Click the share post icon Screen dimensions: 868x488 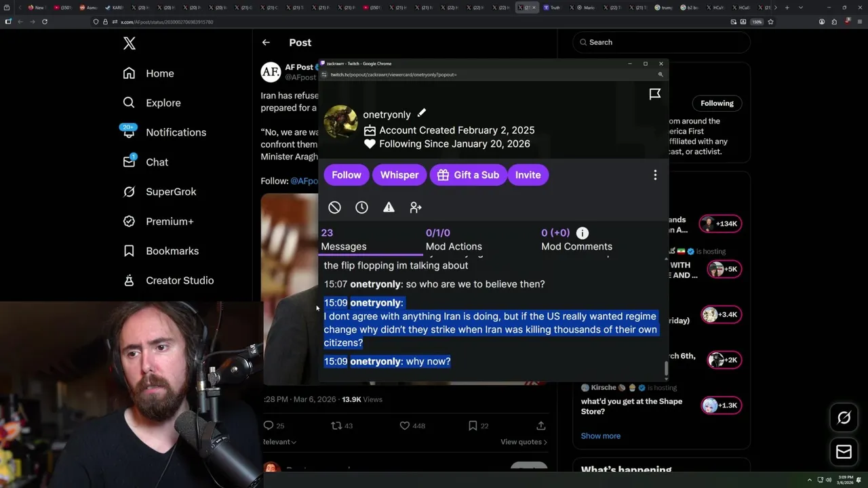pyautogui.click(x=540, y=426)
